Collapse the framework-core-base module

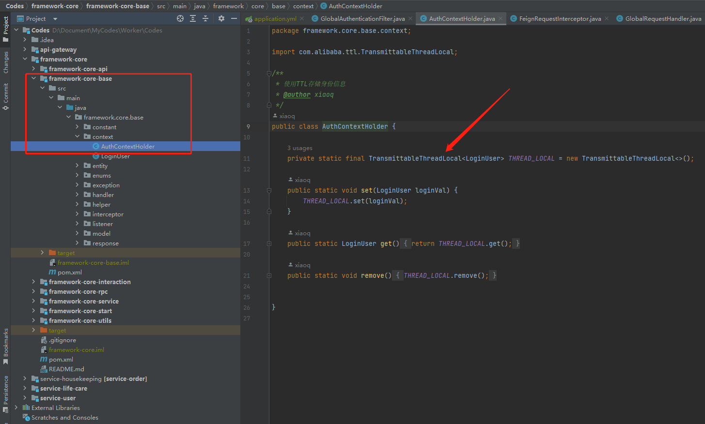(x=34, y=78)
